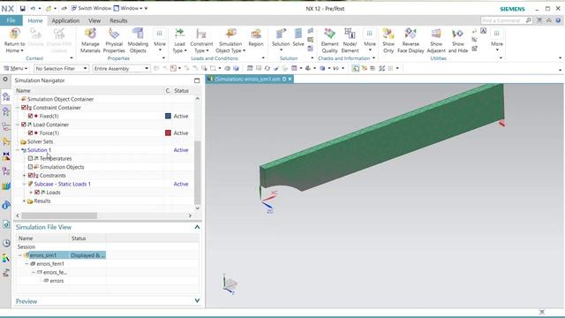Click the Show Only icon
The image size is (565, 318).
point(388,34)
